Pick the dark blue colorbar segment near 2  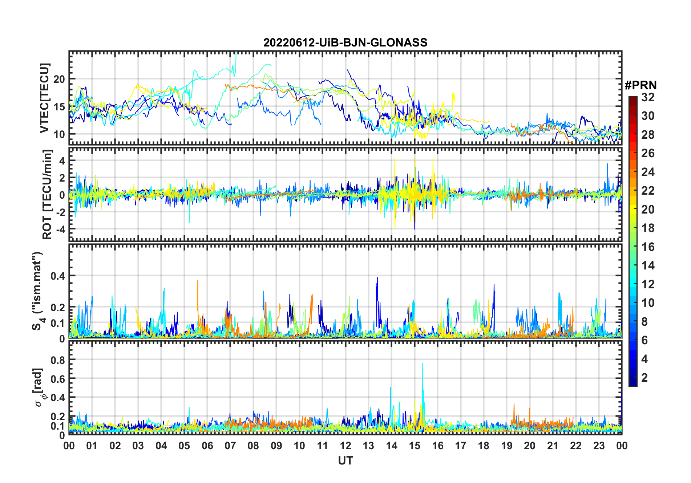point(633,378)
